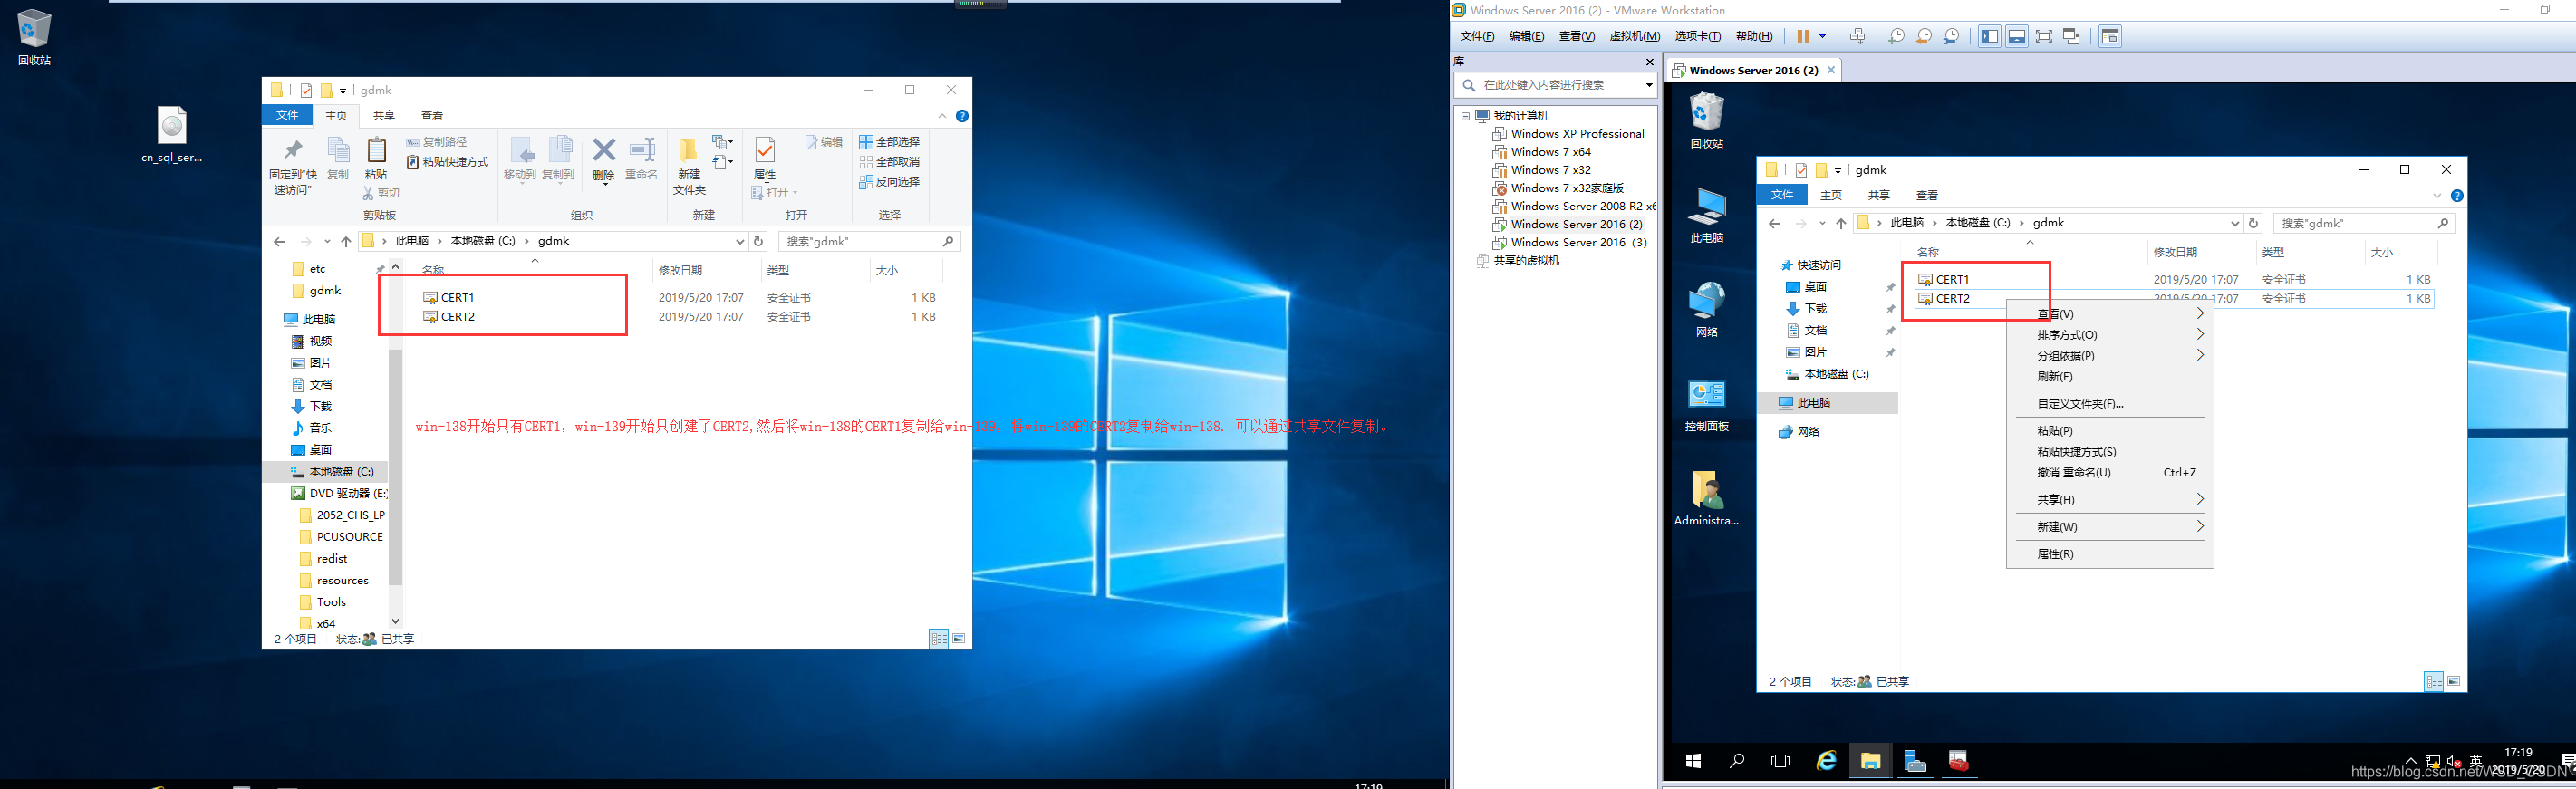
Task: Switch to details view in VM Explorer
Action: [2434, 681]
